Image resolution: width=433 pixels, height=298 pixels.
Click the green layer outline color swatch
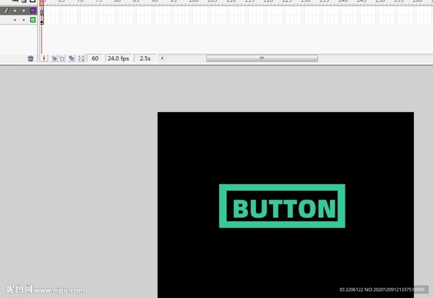(33, 20)
